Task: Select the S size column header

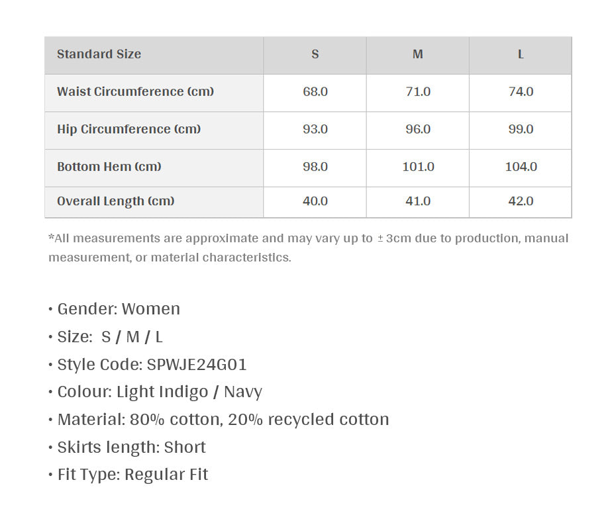Action: tap(315, 55)
